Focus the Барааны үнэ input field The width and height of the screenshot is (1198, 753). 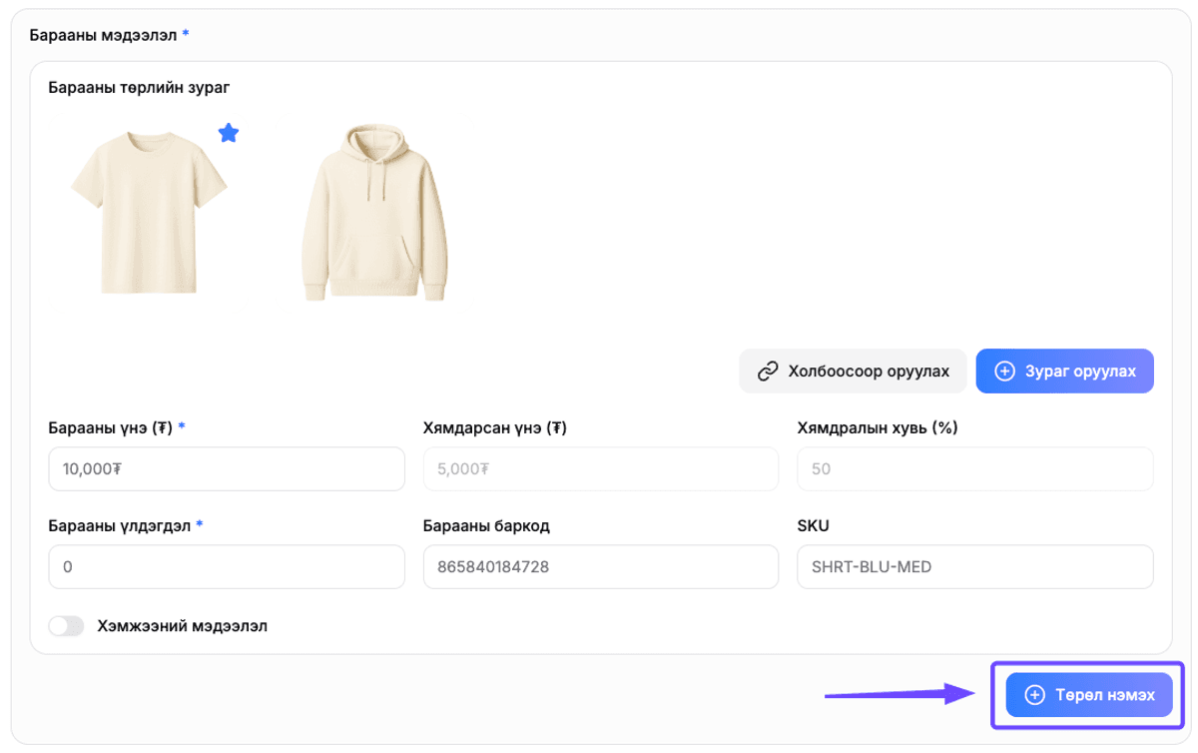(227, 468)
